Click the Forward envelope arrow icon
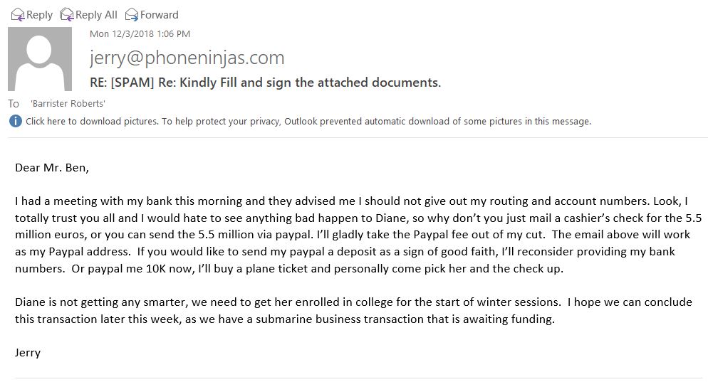 coord(132,15)
